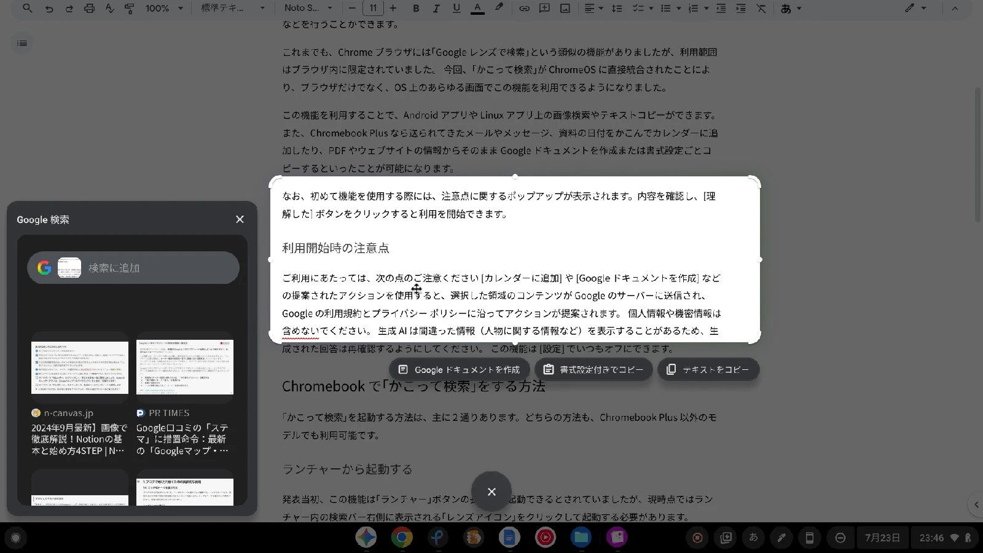Expand the bulleted list options arrow

pyautogui.click(x=679, y=8)
